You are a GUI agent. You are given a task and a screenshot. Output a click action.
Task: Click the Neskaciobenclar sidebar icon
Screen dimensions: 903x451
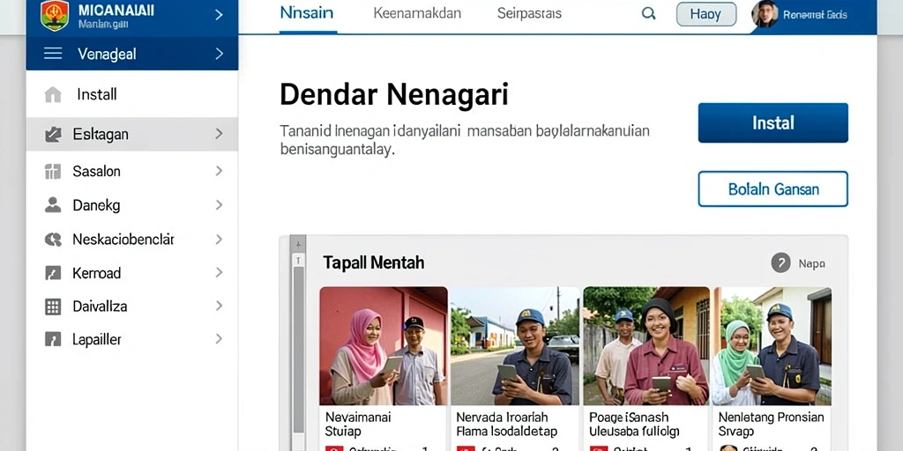53,240
